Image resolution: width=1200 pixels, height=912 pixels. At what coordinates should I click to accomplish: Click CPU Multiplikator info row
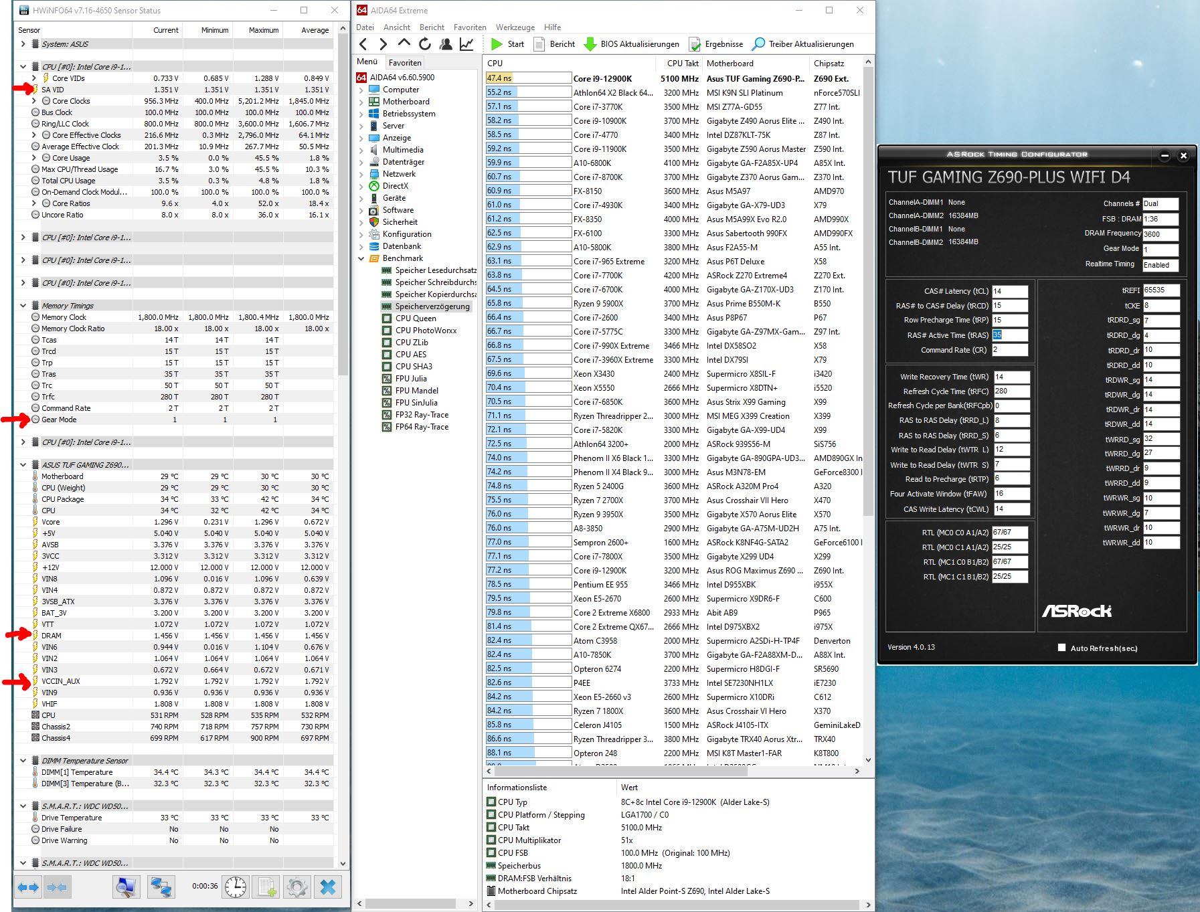[676, 840]
